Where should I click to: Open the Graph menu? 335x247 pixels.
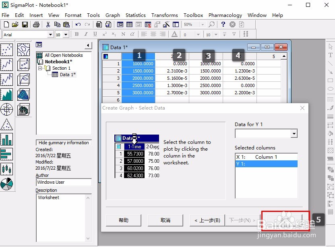113,15
